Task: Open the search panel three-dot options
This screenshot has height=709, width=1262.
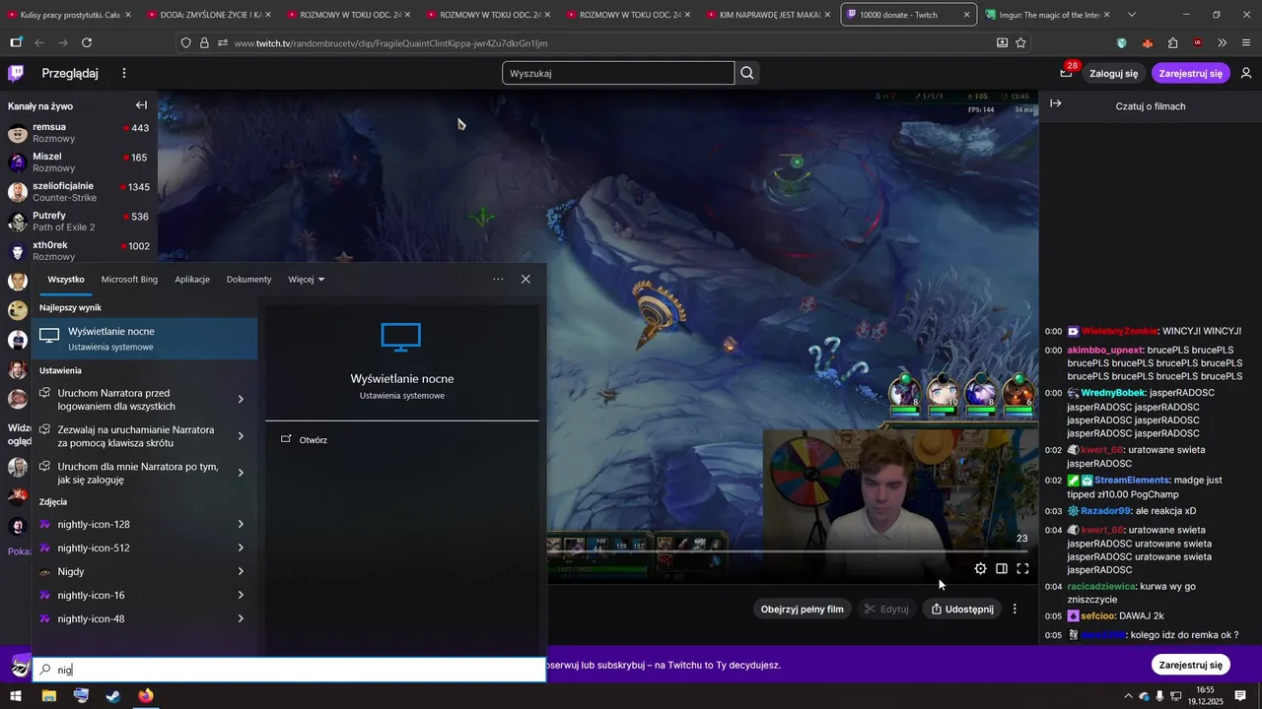Action: [498, 279]
